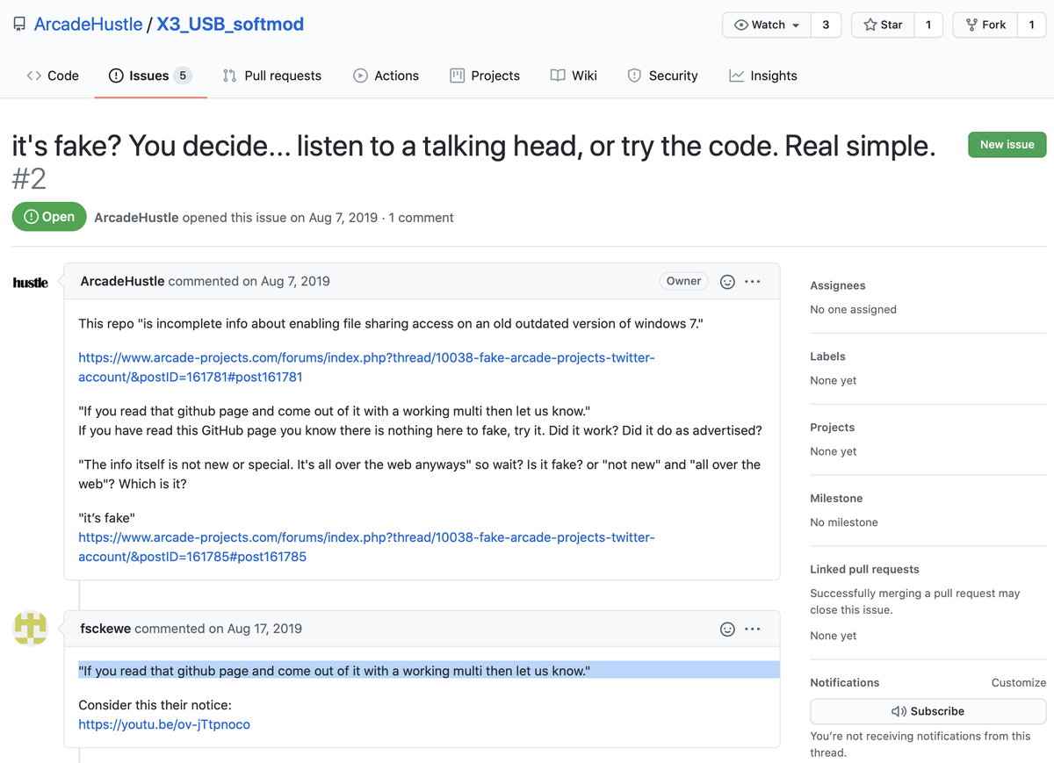Click the Linked pull requests heading
1054x763 pixels.
[x=864, y=569]
